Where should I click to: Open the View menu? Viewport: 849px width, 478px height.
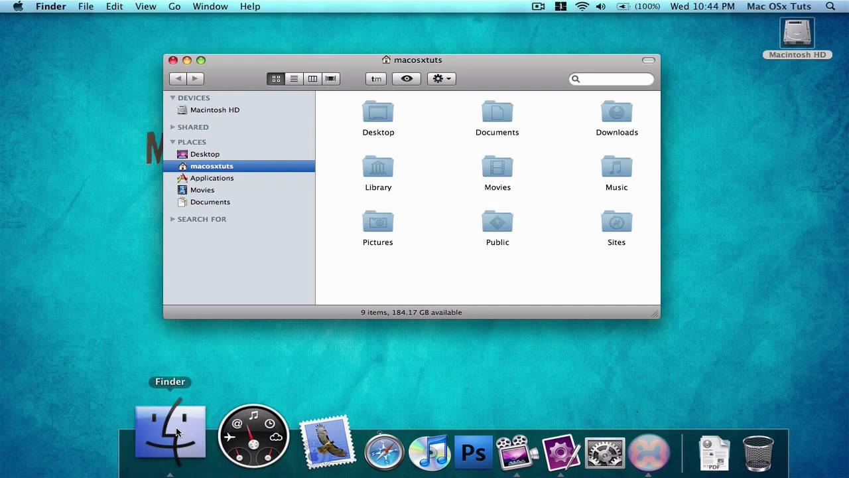point(146,7)
